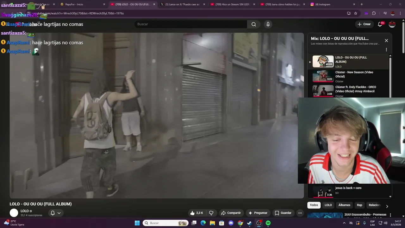Image resolution: width=405 pixels, height=228 pixels.
Task: Start voice search with the microphone icon
Action: point(268,24)
